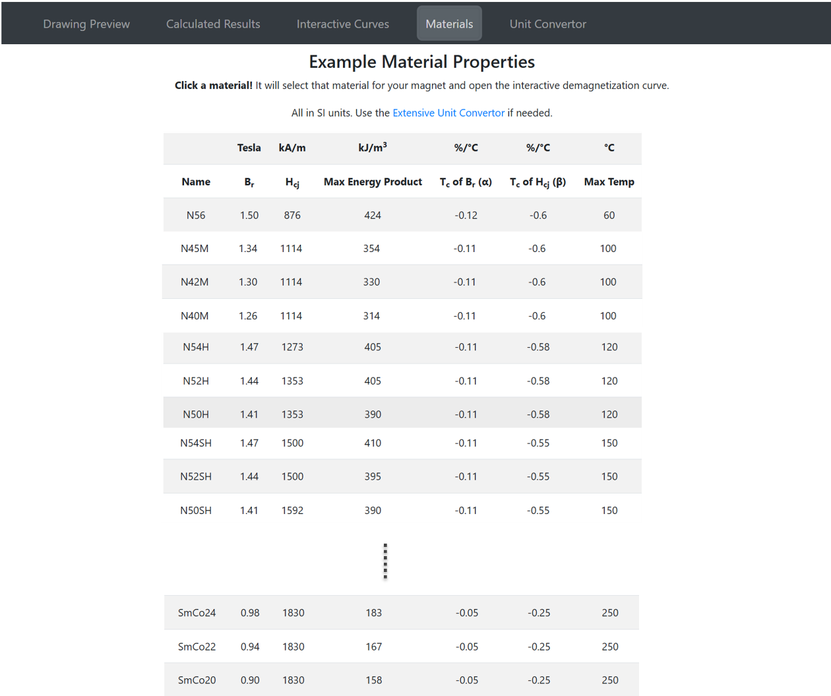Choose the SmCo20 material row
The height and width of the screenshot is (696, 831).
tap(197, 680)
